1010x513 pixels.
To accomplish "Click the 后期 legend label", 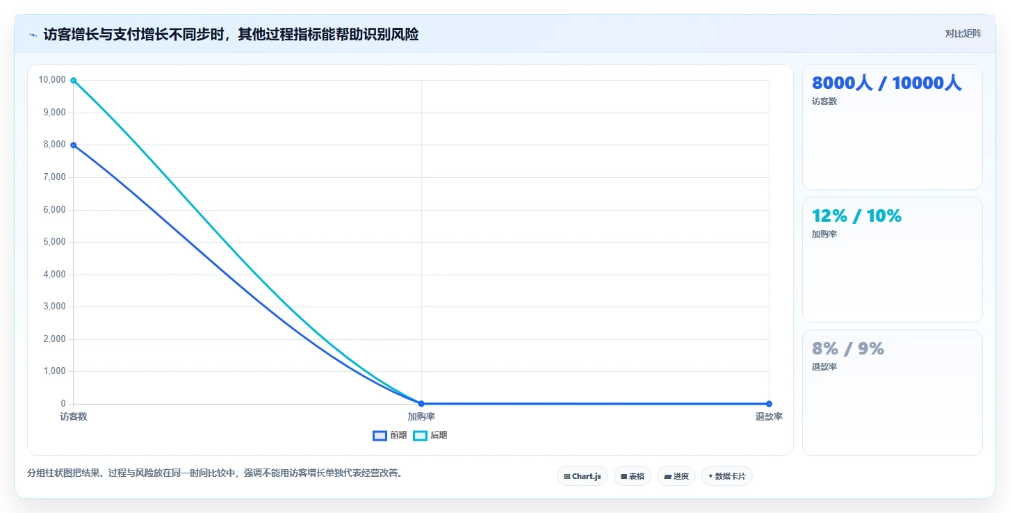I will click(x=439, y=436).
